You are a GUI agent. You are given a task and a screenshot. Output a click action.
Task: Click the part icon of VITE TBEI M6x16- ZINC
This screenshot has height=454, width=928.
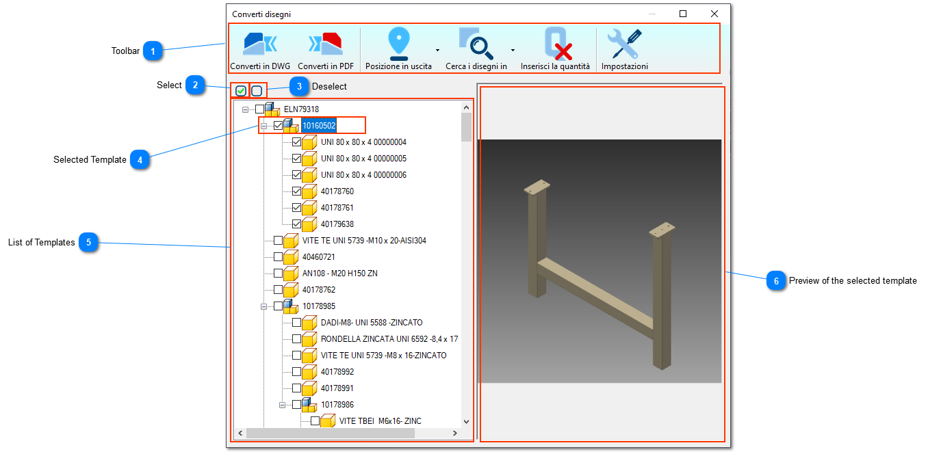click(x=328, y=421)
